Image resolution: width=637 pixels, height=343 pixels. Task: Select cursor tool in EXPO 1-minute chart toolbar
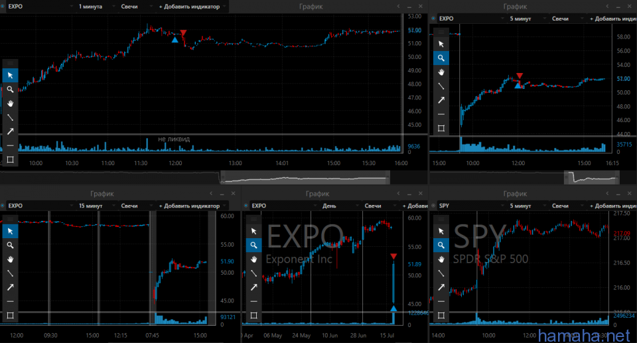click(10, 76)
